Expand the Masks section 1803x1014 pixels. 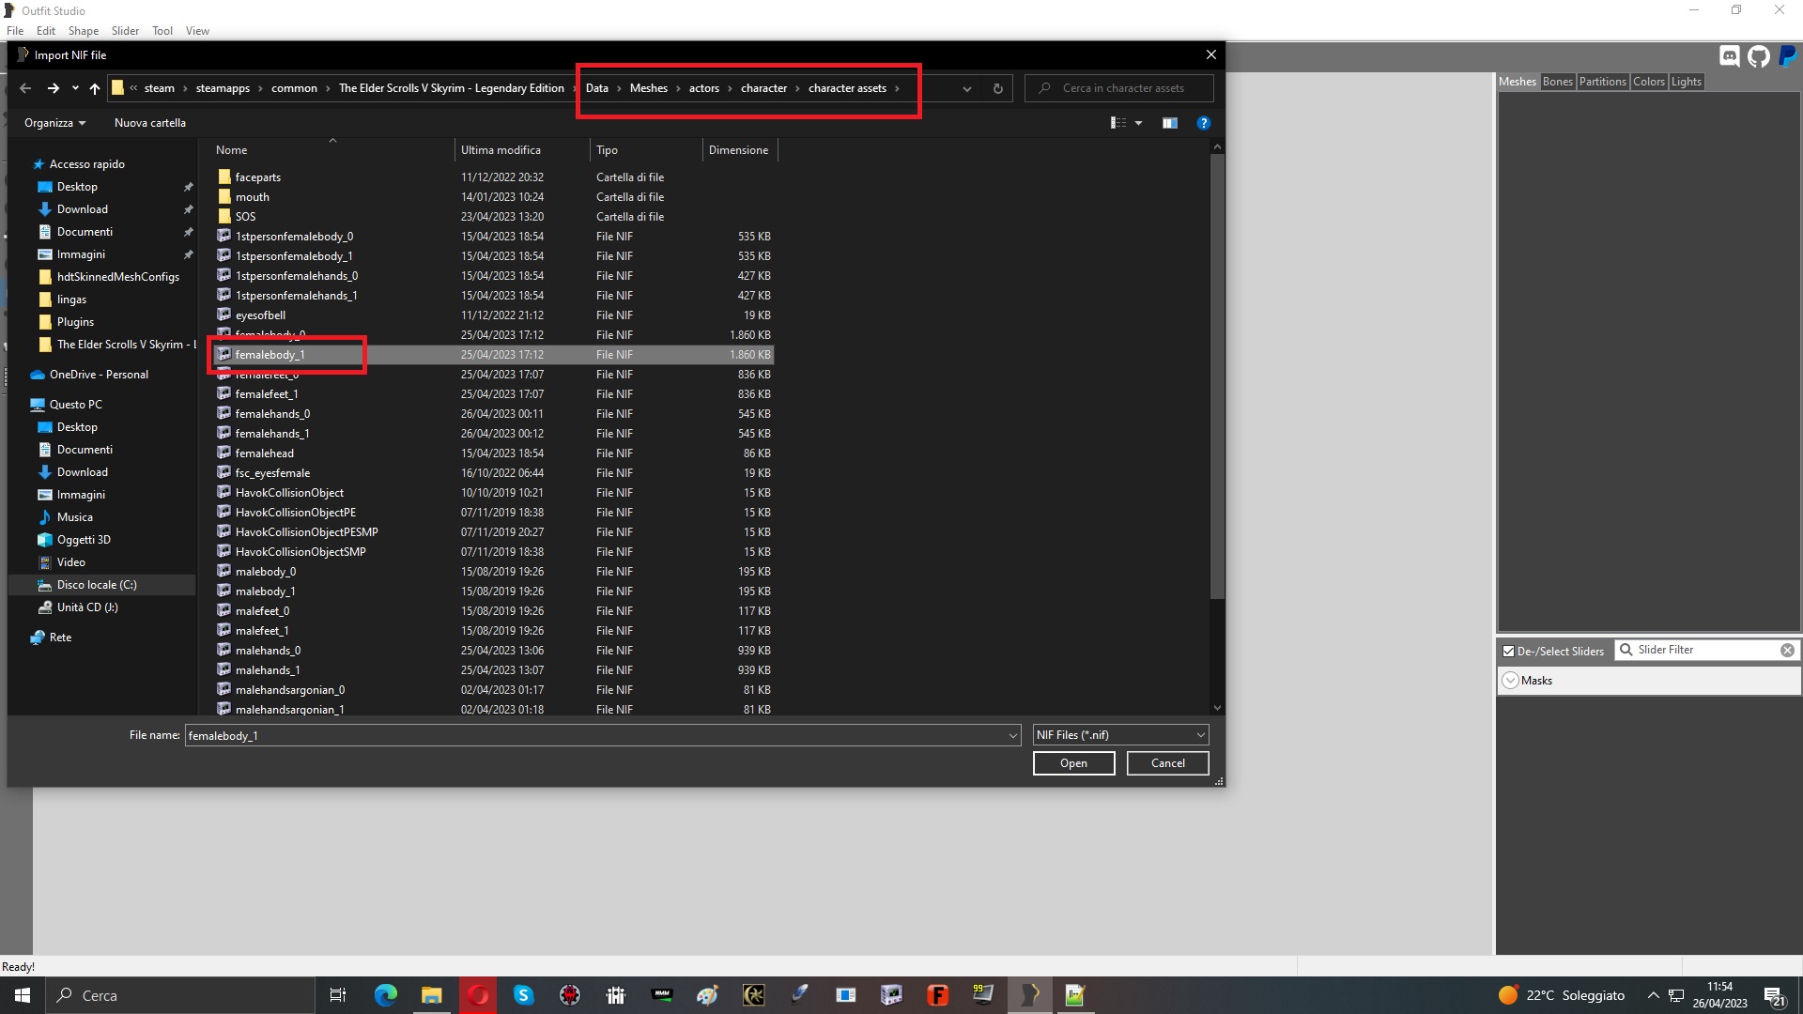(1510, 681)
